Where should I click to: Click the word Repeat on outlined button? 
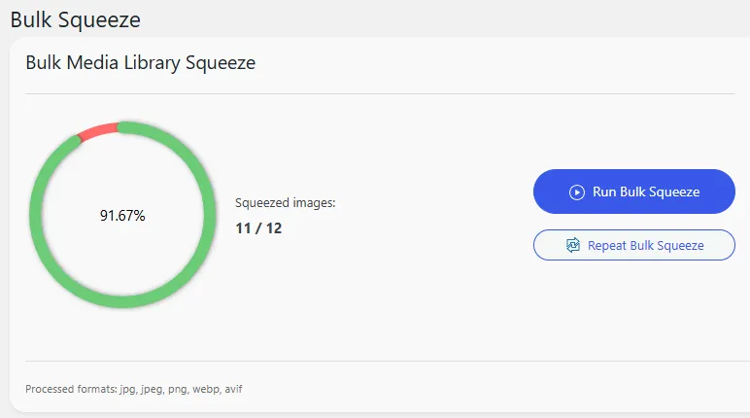607,246
